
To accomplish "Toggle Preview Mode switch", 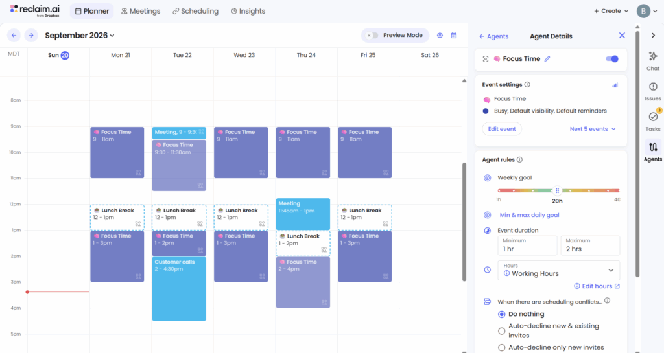I will point(372,36).
